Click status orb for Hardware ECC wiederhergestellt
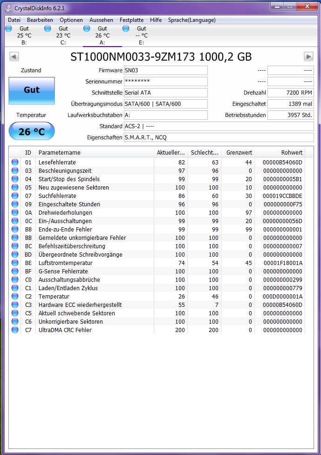321x455 pixels. (x=15, y=305)
